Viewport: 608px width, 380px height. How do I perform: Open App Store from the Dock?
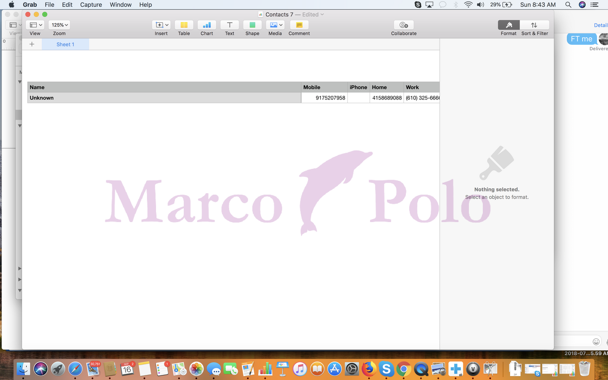click(334, 369)
